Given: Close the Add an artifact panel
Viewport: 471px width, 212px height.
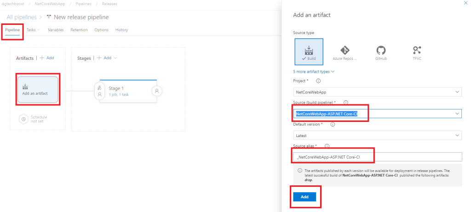Looking at the screenshot, I should point(466,3).
